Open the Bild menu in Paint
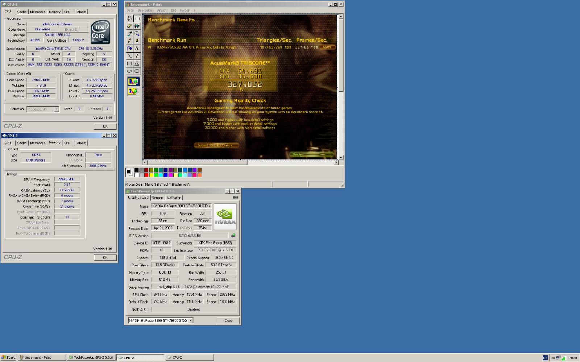Image resolution: width=580 pixels, height=362 pixels. tap(174, 10)
